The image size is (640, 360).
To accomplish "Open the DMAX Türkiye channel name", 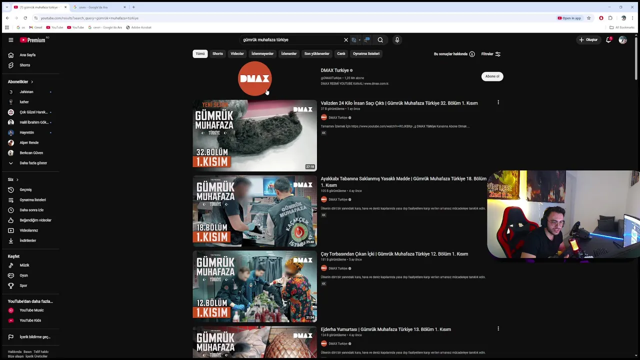I will click(x=334, y=70).
